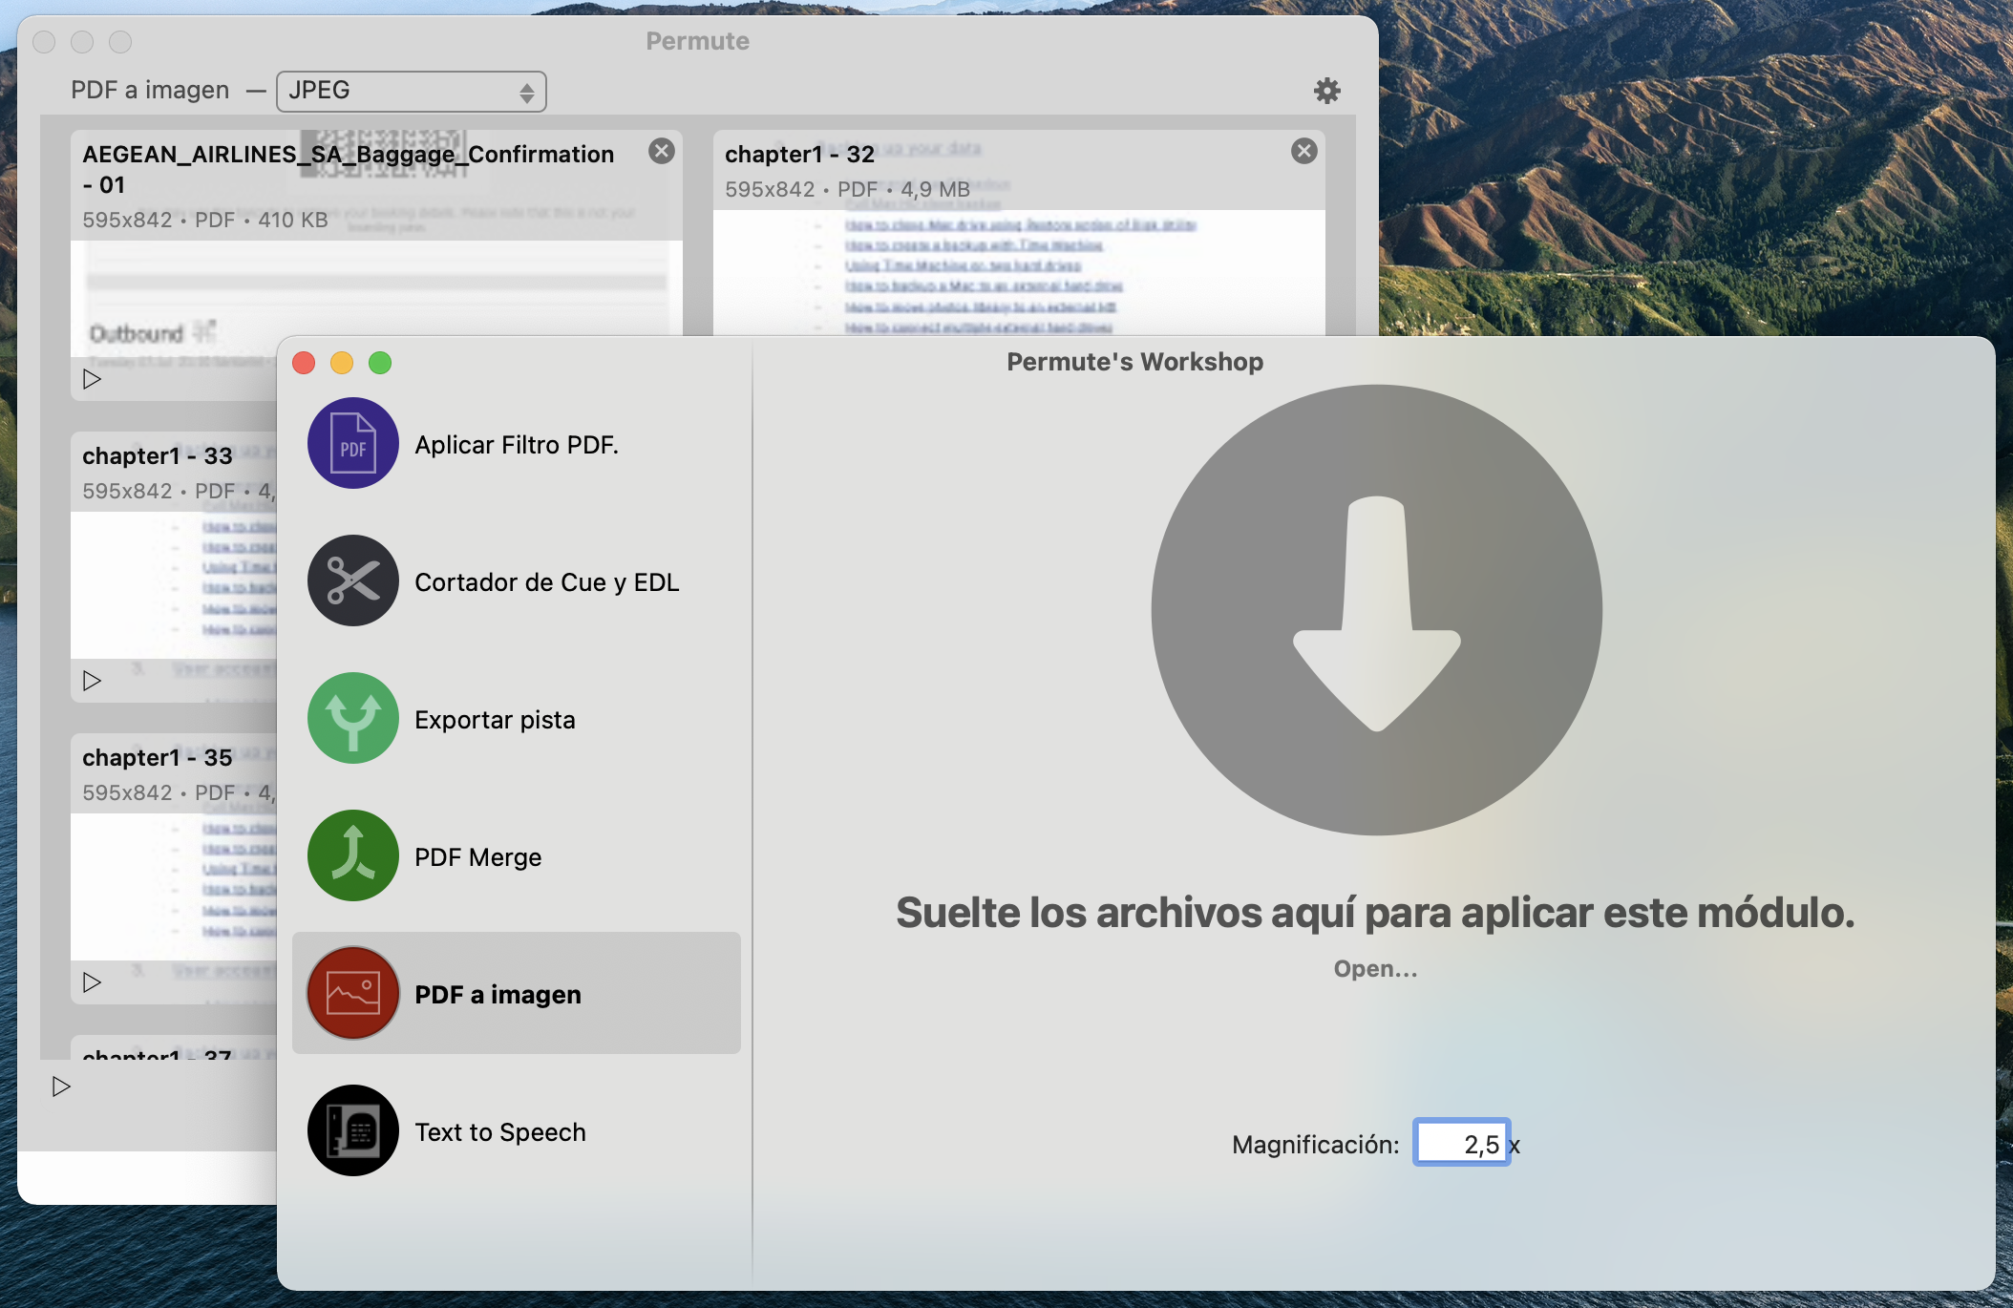2013x1308 pixels.
Task: Select the Cortador de Cue y EDL scissors icon
Action: (x=353, y=580)
